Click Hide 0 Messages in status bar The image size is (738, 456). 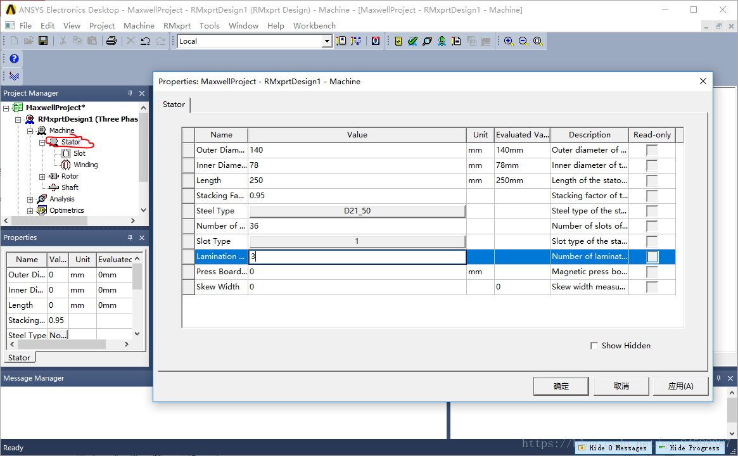tap(613, 448)
